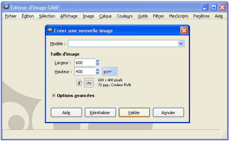Screen dimensions: 230x141
Task: Open the Filtres menu
Action: coord(159,16)
